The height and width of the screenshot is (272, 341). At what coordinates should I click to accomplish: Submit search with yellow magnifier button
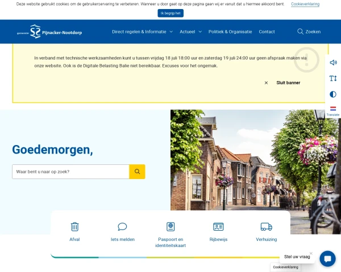(x=137, y=172)
